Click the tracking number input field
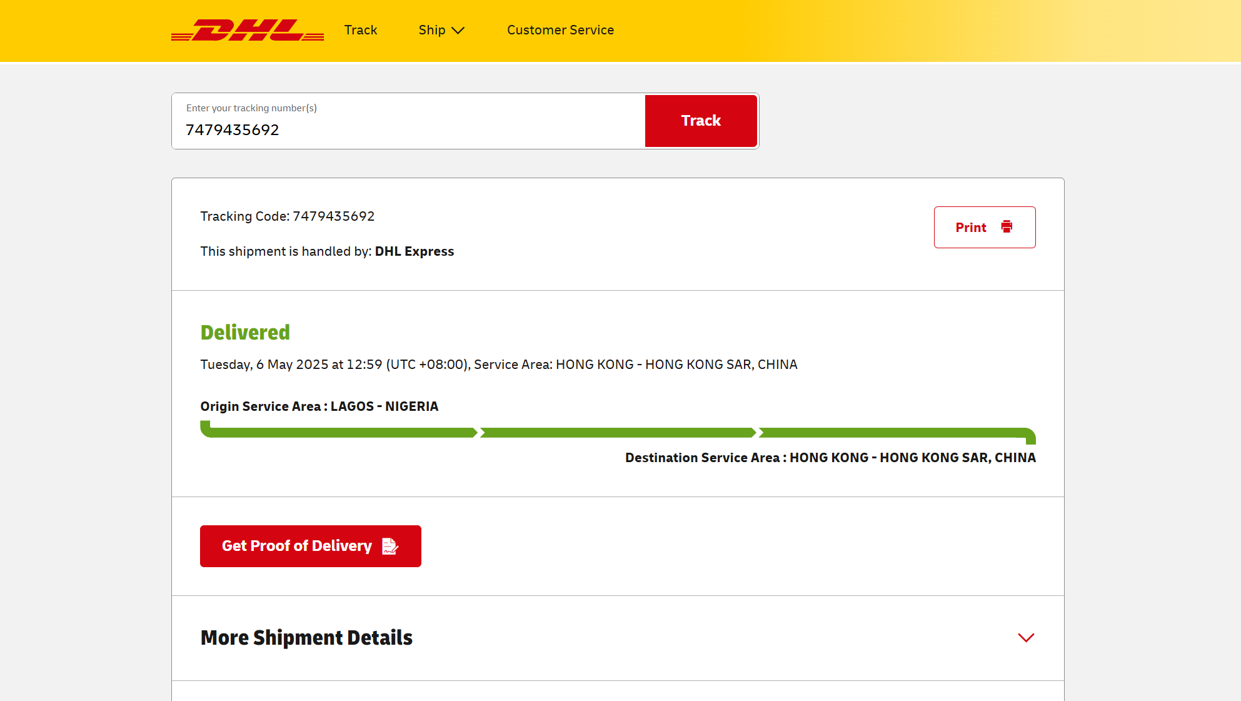The width and height of the screenshot is (1241, 701). click(409, 121)
